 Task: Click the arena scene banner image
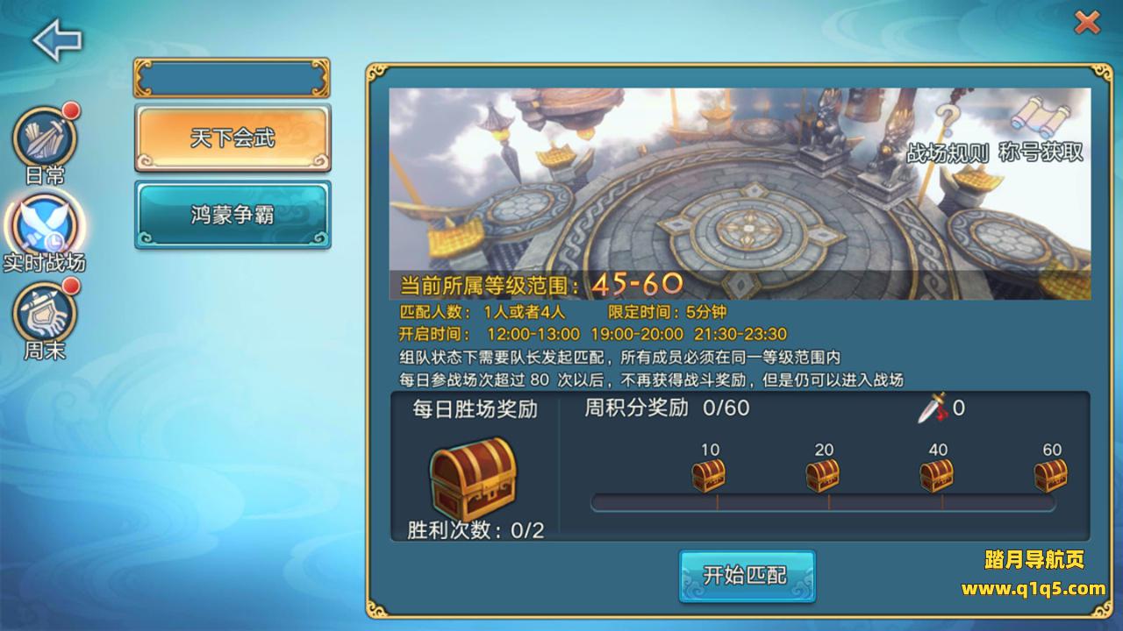740,193
